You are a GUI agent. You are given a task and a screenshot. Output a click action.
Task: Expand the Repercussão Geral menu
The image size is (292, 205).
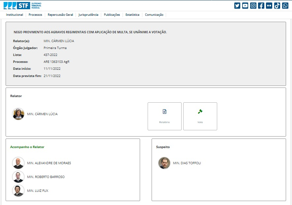[x=60, y=15]
